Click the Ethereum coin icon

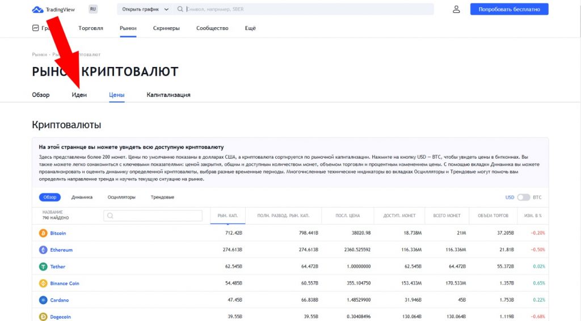[43, 250]
